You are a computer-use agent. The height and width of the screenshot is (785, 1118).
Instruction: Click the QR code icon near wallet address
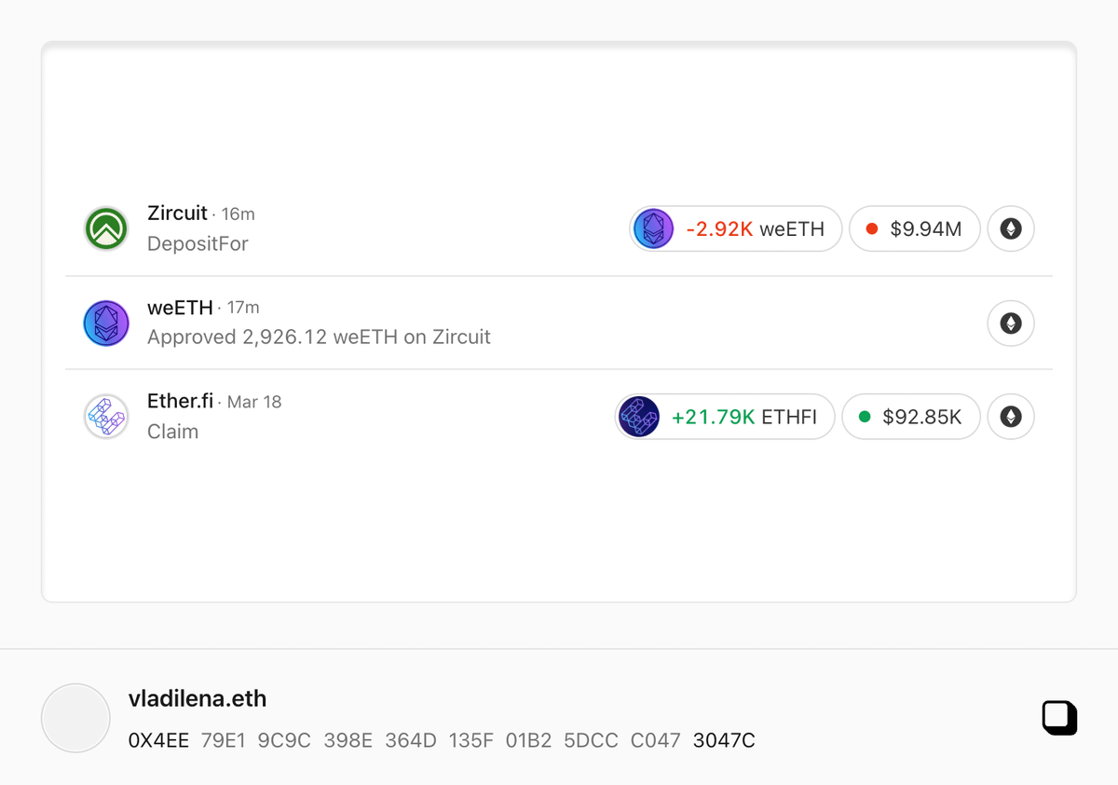click(1059, 719)
